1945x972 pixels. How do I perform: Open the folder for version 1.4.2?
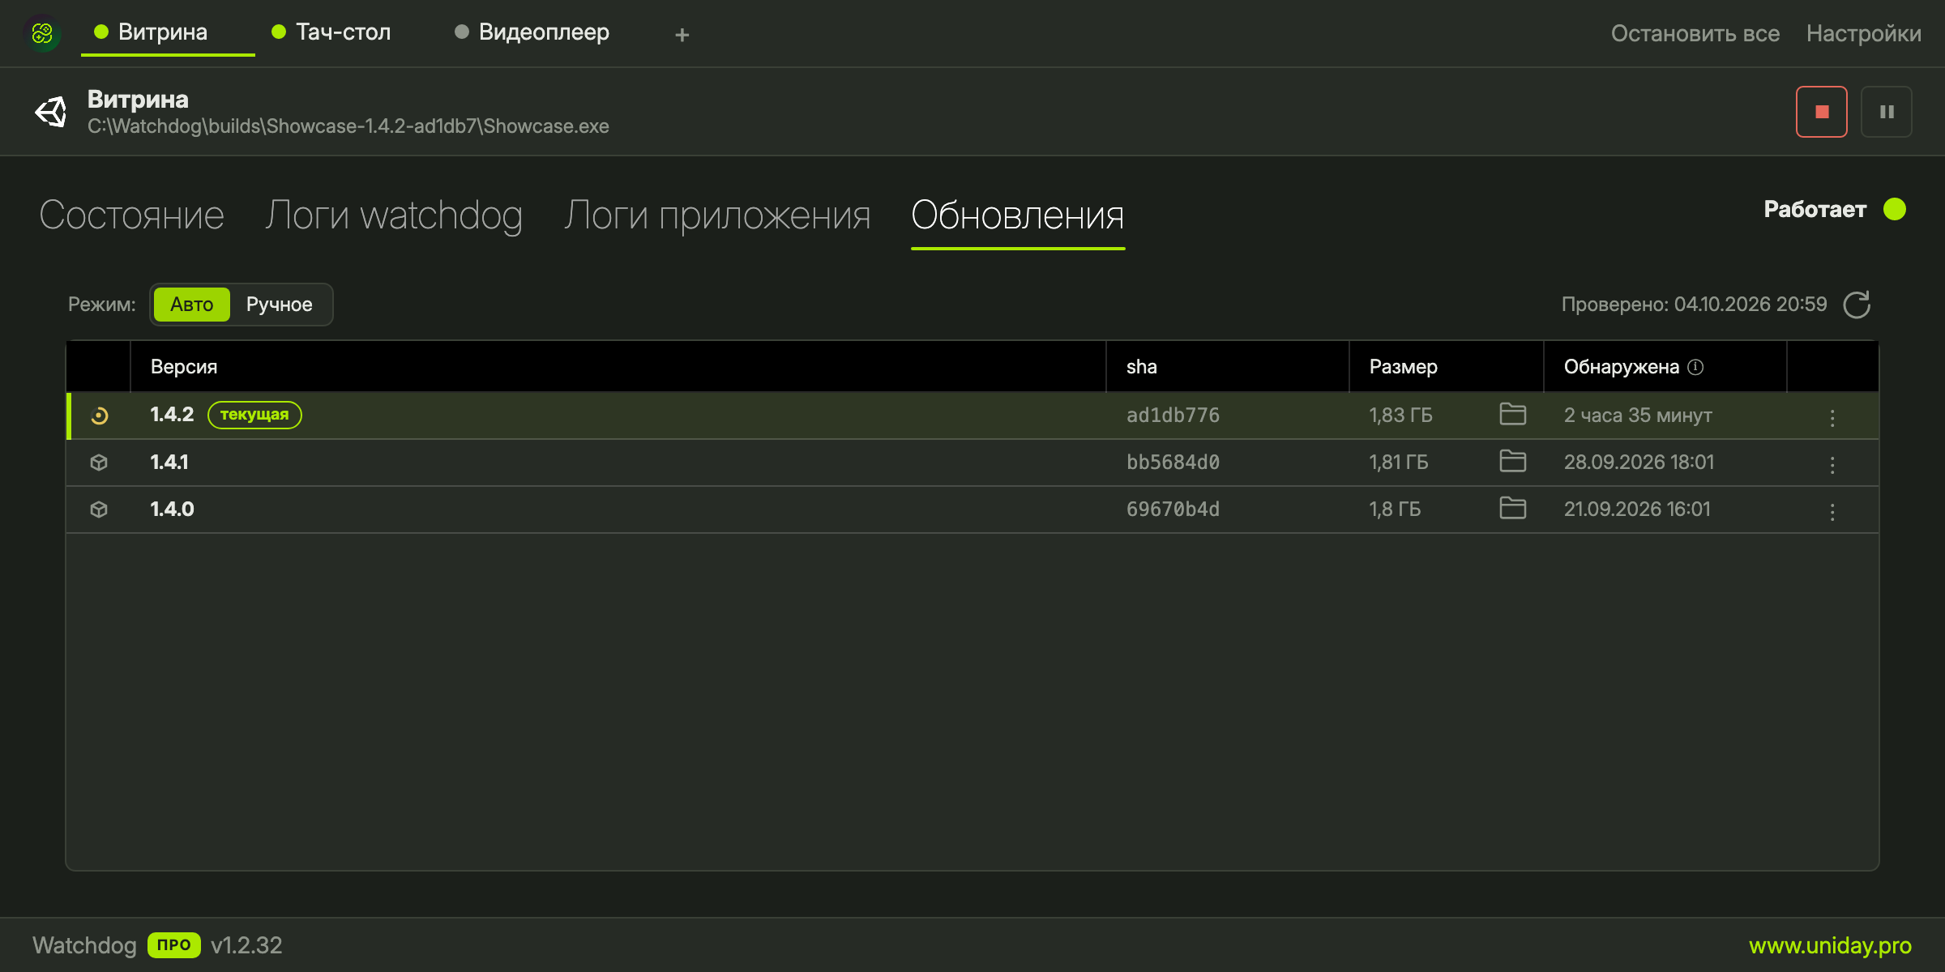pos(1512,414)
